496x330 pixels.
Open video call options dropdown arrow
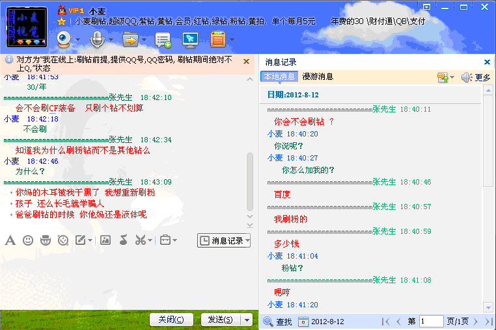click(77, 40)
